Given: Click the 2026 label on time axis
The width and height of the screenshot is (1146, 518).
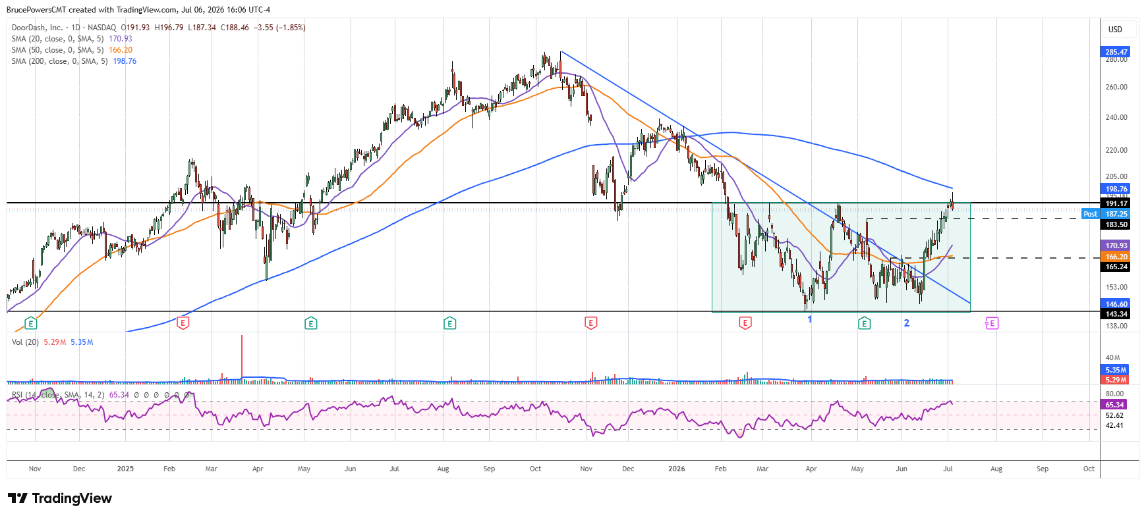Looking at the screenshot, I should (677, 469).
